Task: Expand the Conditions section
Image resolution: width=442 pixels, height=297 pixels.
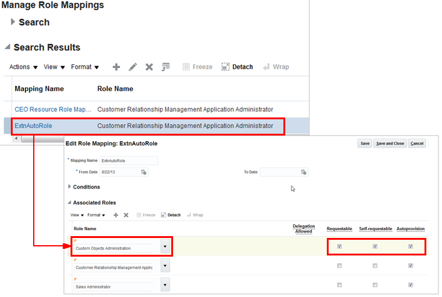Action: pyautogui.click(x=69, y=187)
